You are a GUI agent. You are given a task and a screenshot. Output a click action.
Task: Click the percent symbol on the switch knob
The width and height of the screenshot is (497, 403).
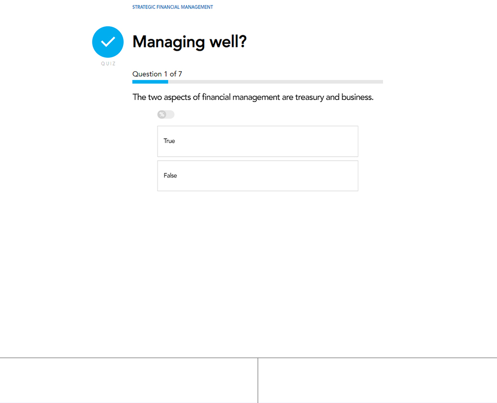coord(162,114)
